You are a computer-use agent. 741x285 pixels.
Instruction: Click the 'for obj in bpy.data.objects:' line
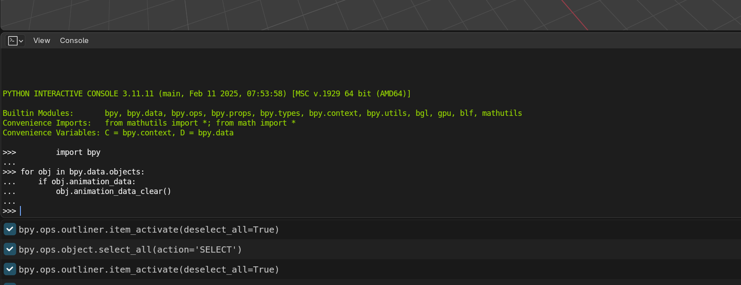click(83, 172)
